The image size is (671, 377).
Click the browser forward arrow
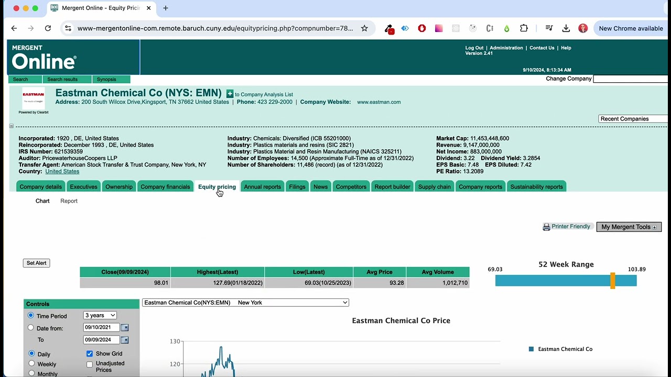31,28
